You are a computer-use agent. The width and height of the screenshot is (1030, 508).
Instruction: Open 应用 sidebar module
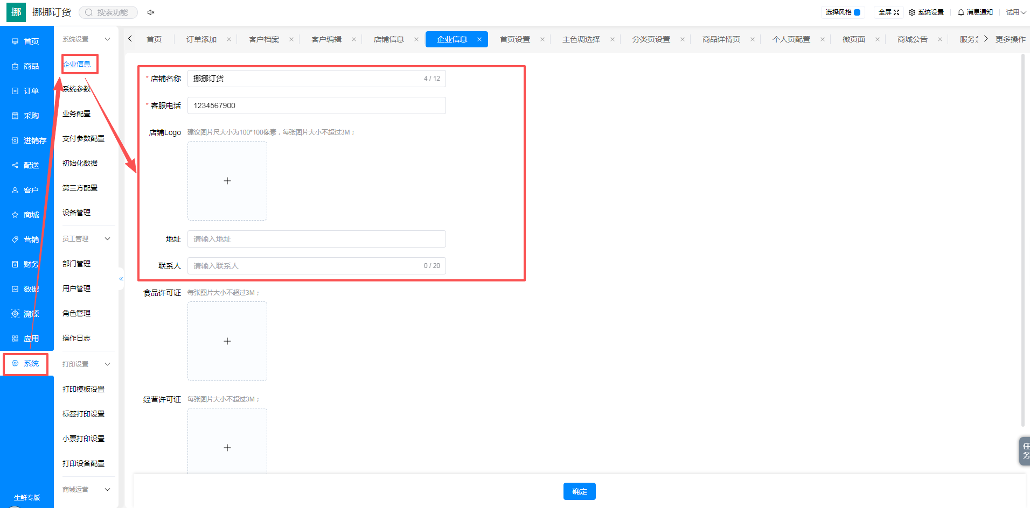[x=26, y=338]
